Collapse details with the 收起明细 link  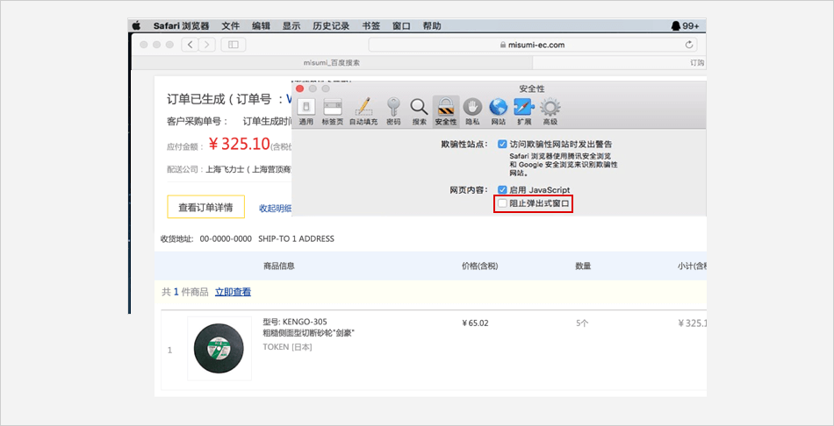coord(275,208)
